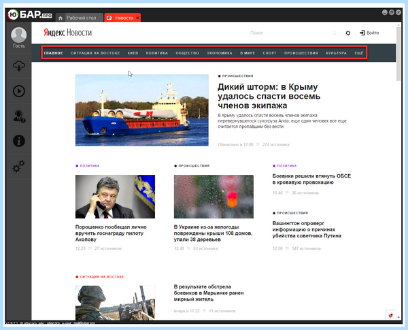Image resolution: width=408 pixels, height=330 pixels.
Task: Open the play button sidebar icon
Action: pos(19,91)
